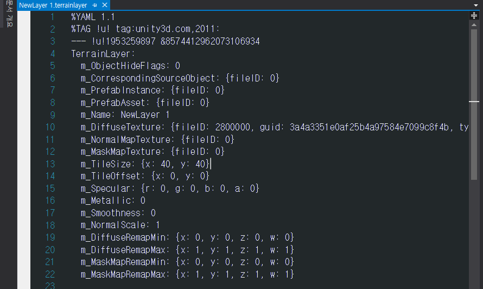This screenshot has height=289, width=483.
Task: Click on '%TAG !u! tag:unity3d.com,2011:' line
Action: [145, 29]
